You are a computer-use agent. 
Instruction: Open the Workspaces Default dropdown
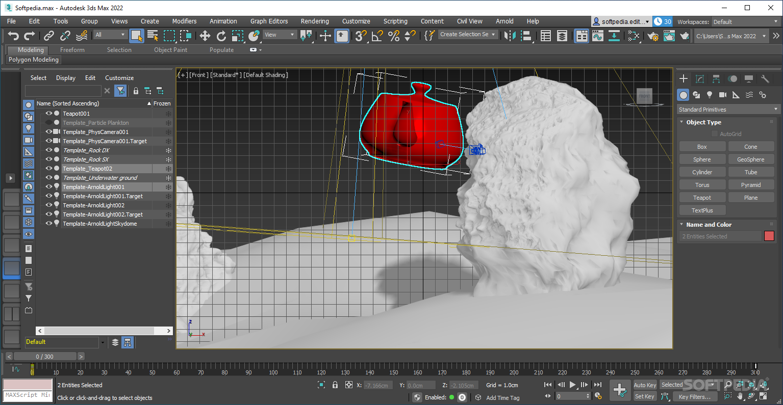click(x=746, y=22)
